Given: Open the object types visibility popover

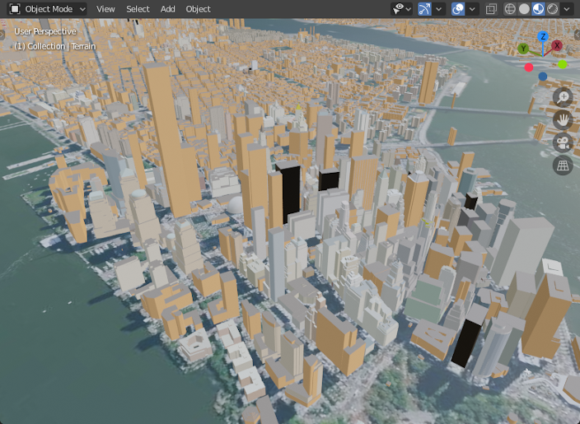Looking at the screenshot, I should click(x=402, y=9).
